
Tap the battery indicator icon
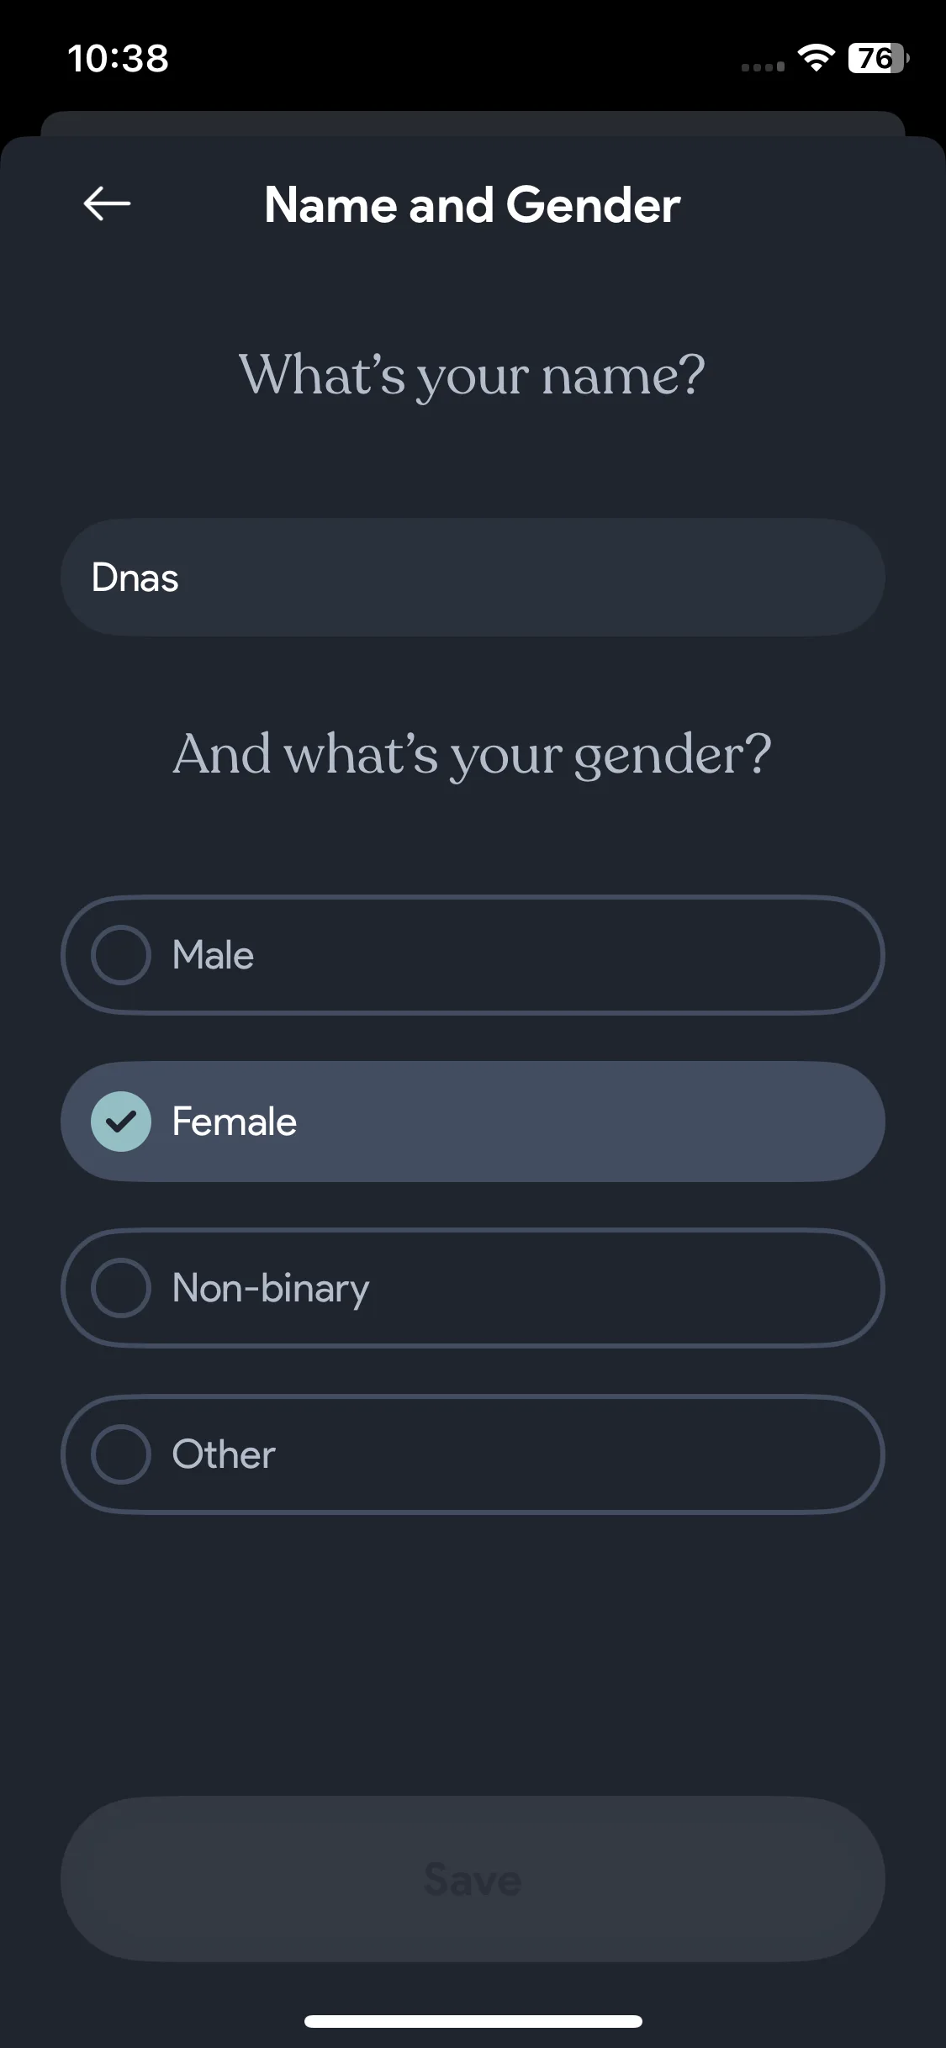879,58
